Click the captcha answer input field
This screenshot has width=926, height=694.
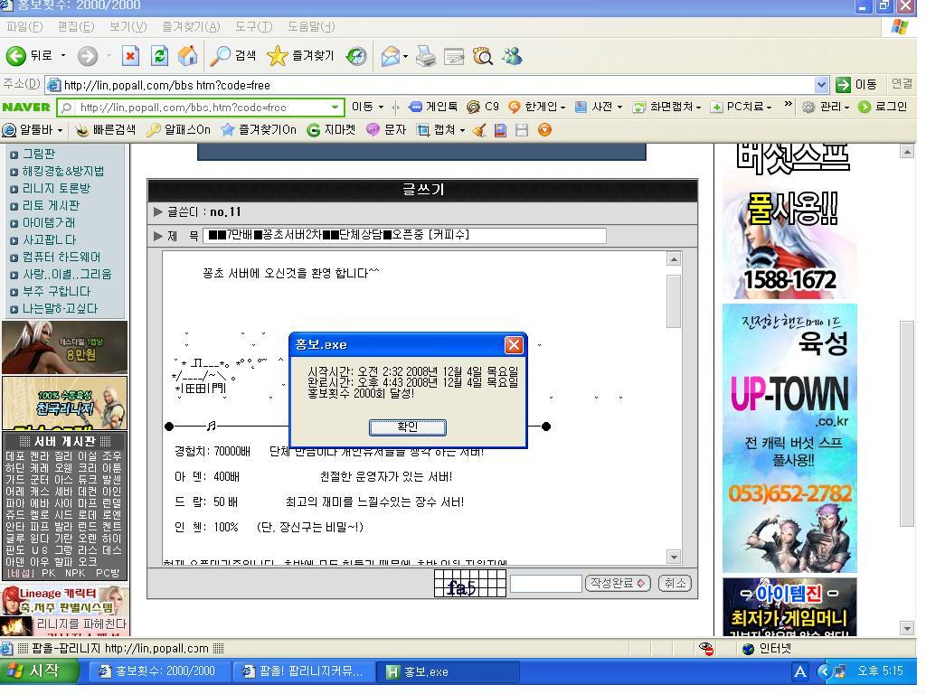[545, 584]
